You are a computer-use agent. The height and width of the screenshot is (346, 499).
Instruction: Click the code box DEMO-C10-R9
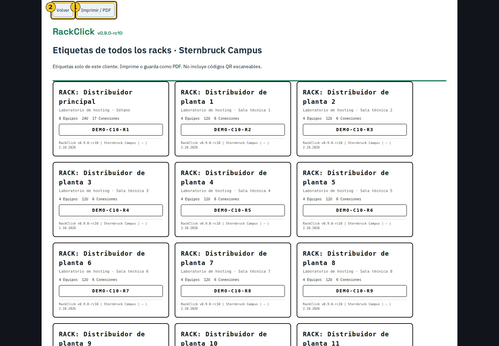(355, 291)
